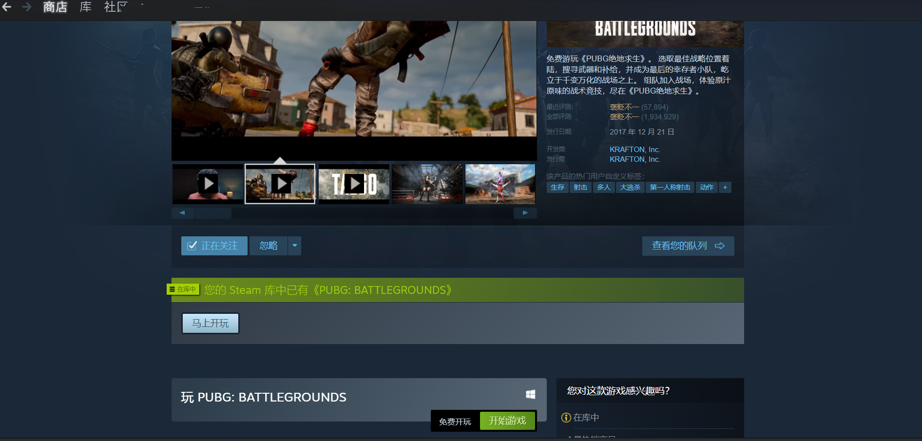The image size is (922, 441).
Task: Click the plus button to add tags
Action: point(725,187)
